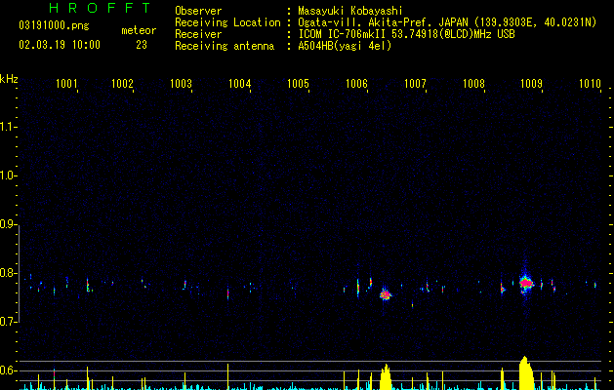
Task: Click the 1003 time axis label
Action: coord(181,84)
